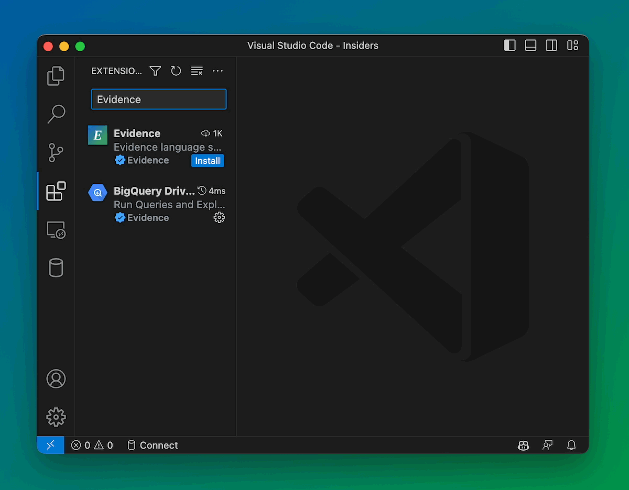Click the Evidence extensions search field
The width and height of the screenshot is (629, 490).
(x=159, y=99)
